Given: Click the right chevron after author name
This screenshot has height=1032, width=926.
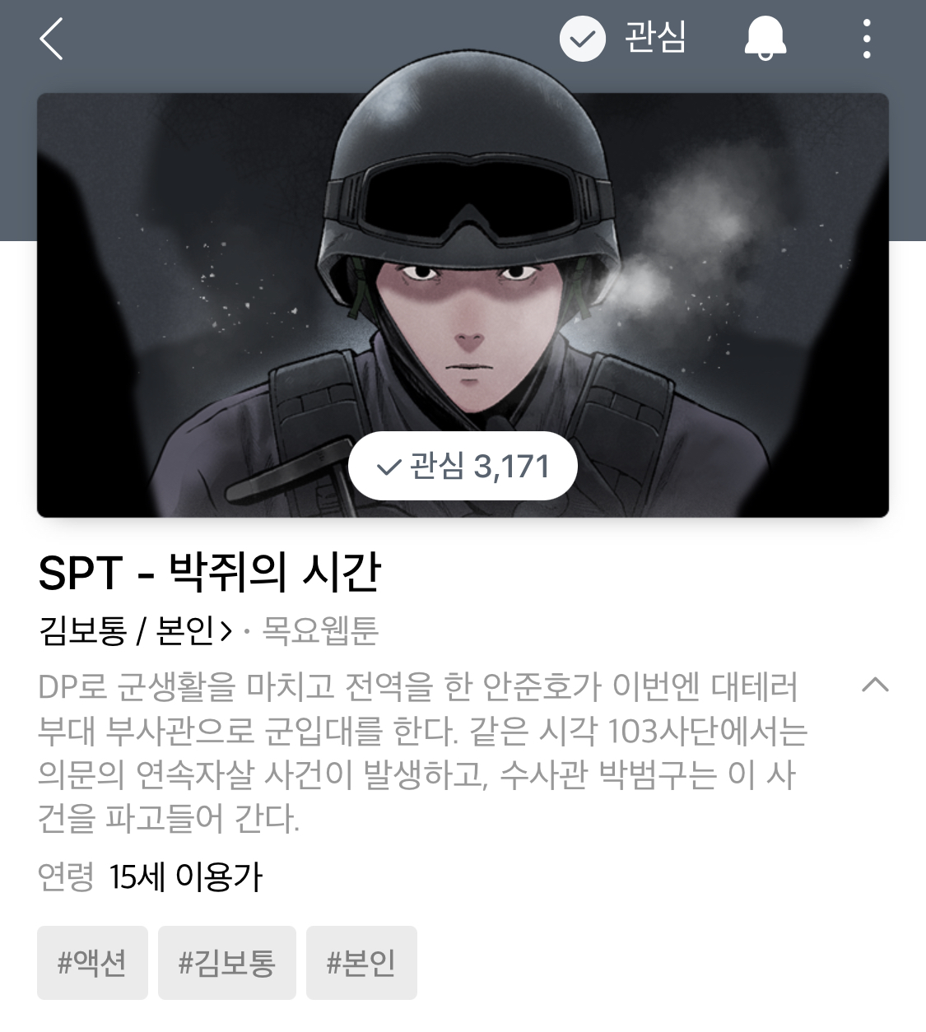Looking at the screenshot, I should point(228,632).
